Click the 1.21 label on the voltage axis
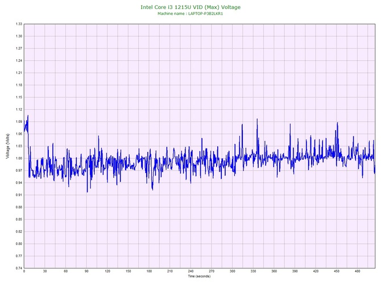The image size is (381, 286). pyautogui.click(x=19, y=73)
